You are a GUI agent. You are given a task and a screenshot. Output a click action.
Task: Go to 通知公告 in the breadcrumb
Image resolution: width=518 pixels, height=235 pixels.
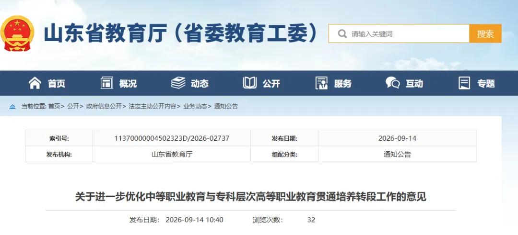pyautogui.click(x=226, y=106)
